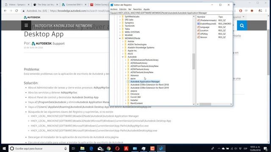Collapse the WOW6432Node registry key
The image size is (271, 152).
(120, 38)
